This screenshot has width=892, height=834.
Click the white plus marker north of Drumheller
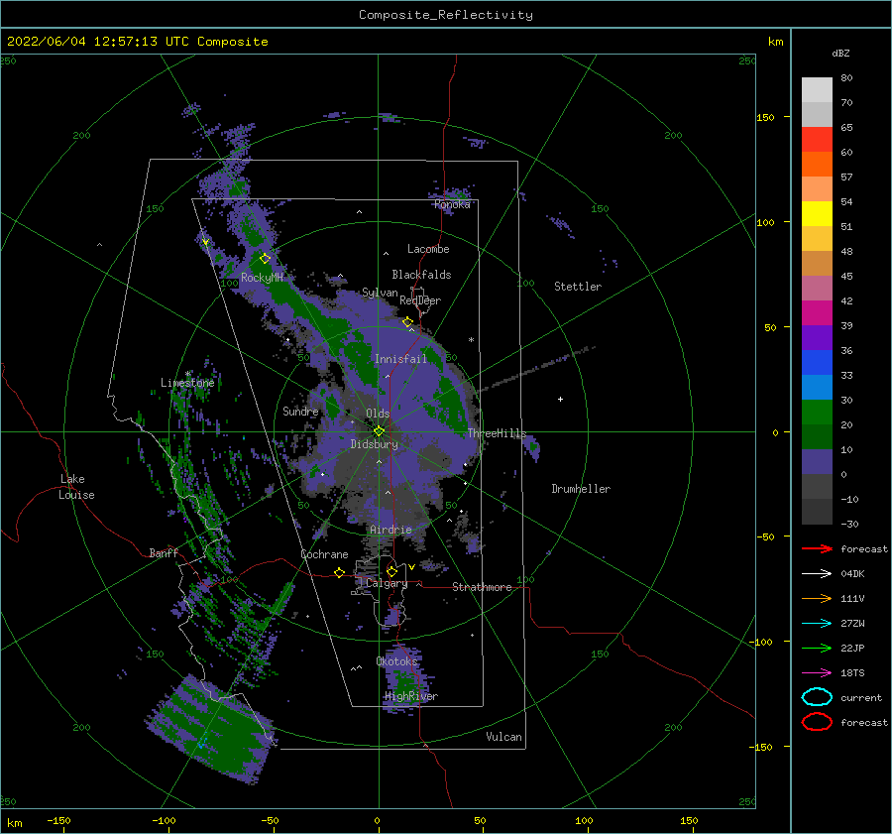(x=560, y=399)
